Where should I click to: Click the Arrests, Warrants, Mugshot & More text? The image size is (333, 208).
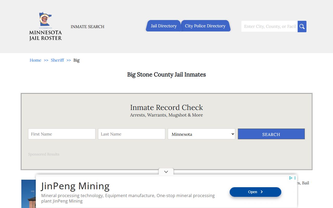(x=166, y=115)
